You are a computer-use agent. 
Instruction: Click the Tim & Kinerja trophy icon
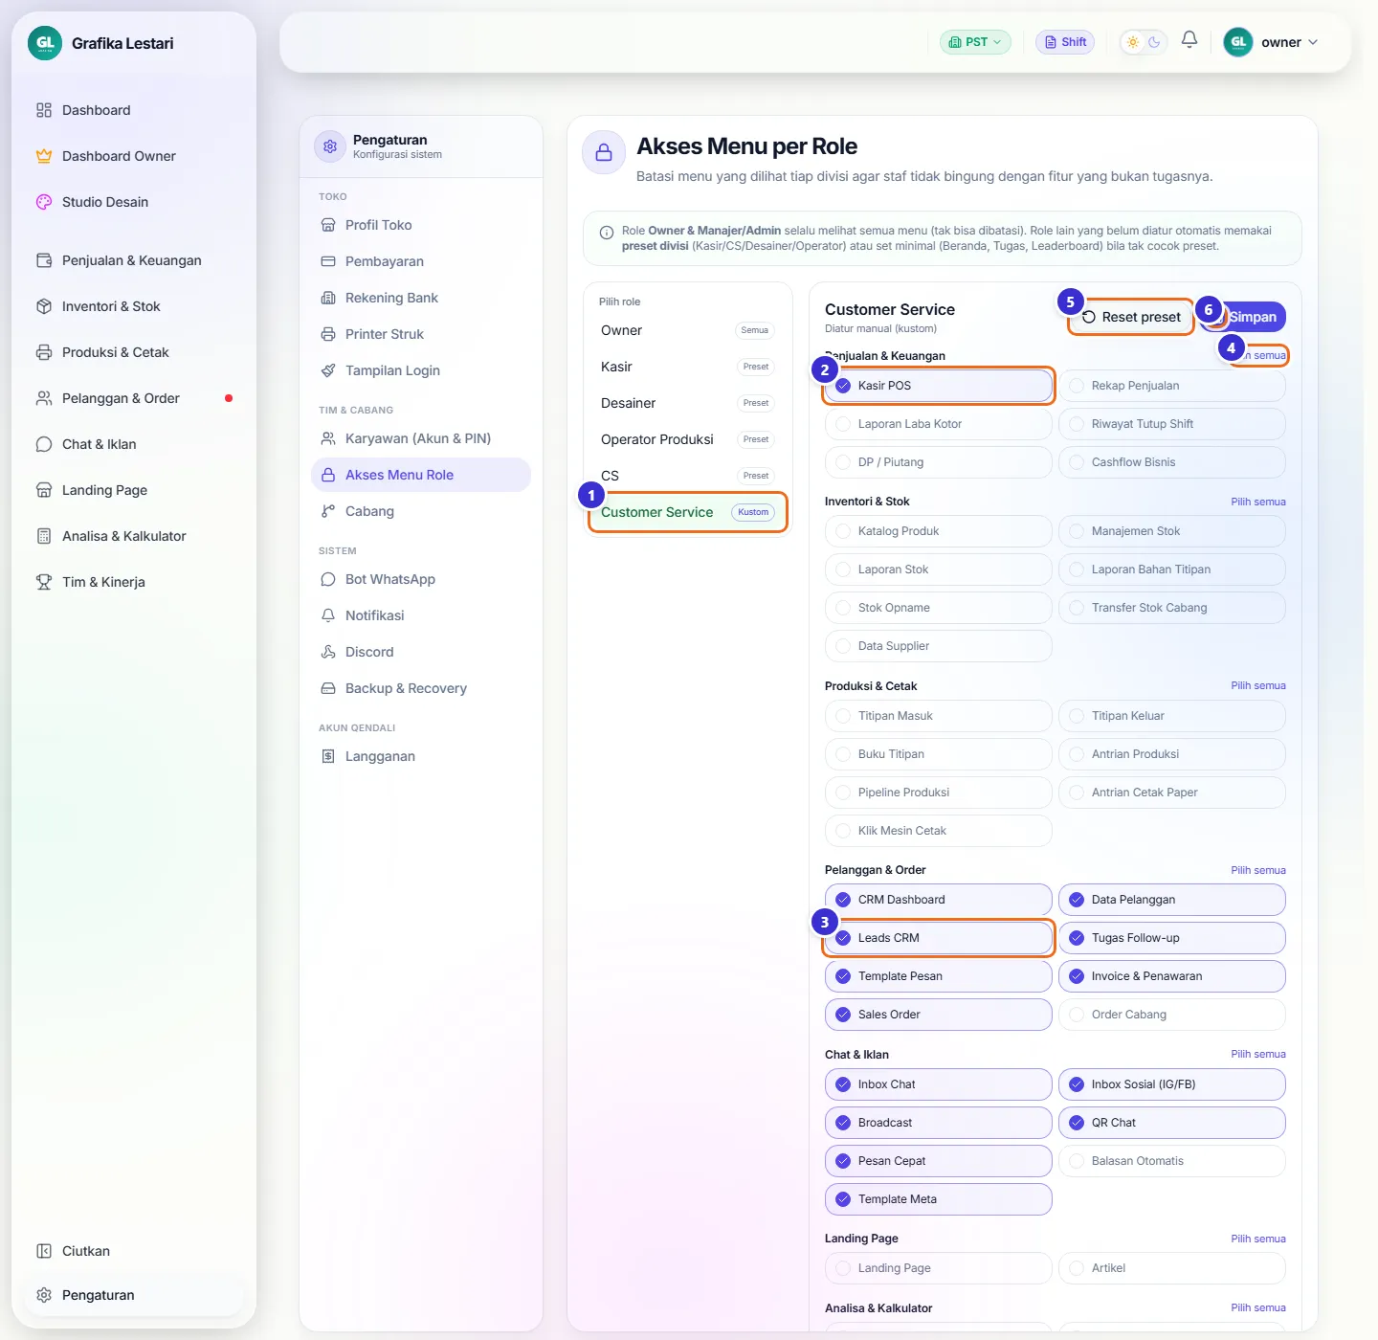click(44, 582)
